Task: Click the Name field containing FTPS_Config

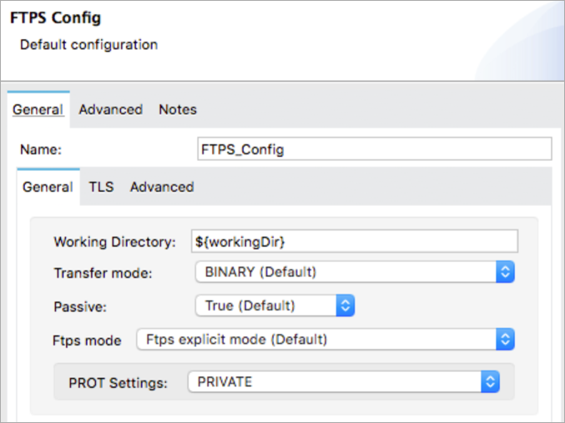Action: point(375,149)
